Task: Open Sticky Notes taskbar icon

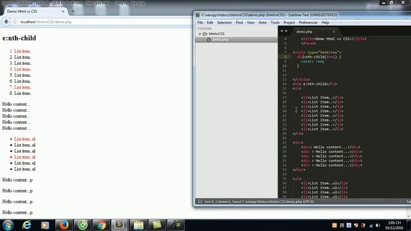Action: [x=157, y=225]
